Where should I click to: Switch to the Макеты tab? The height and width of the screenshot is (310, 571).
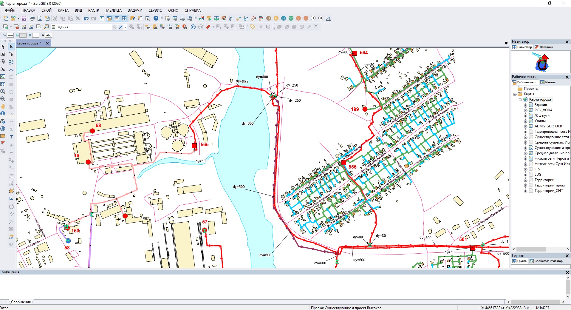(548, 82)
